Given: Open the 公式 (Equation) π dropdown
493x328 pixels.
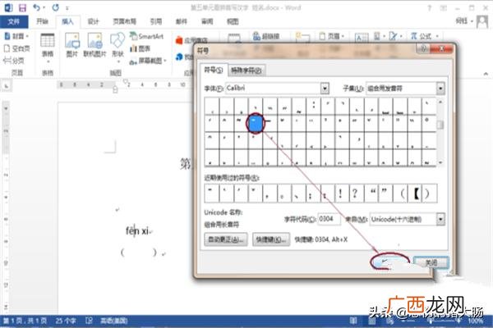Looking at the screenshot, I should point(424,36).
